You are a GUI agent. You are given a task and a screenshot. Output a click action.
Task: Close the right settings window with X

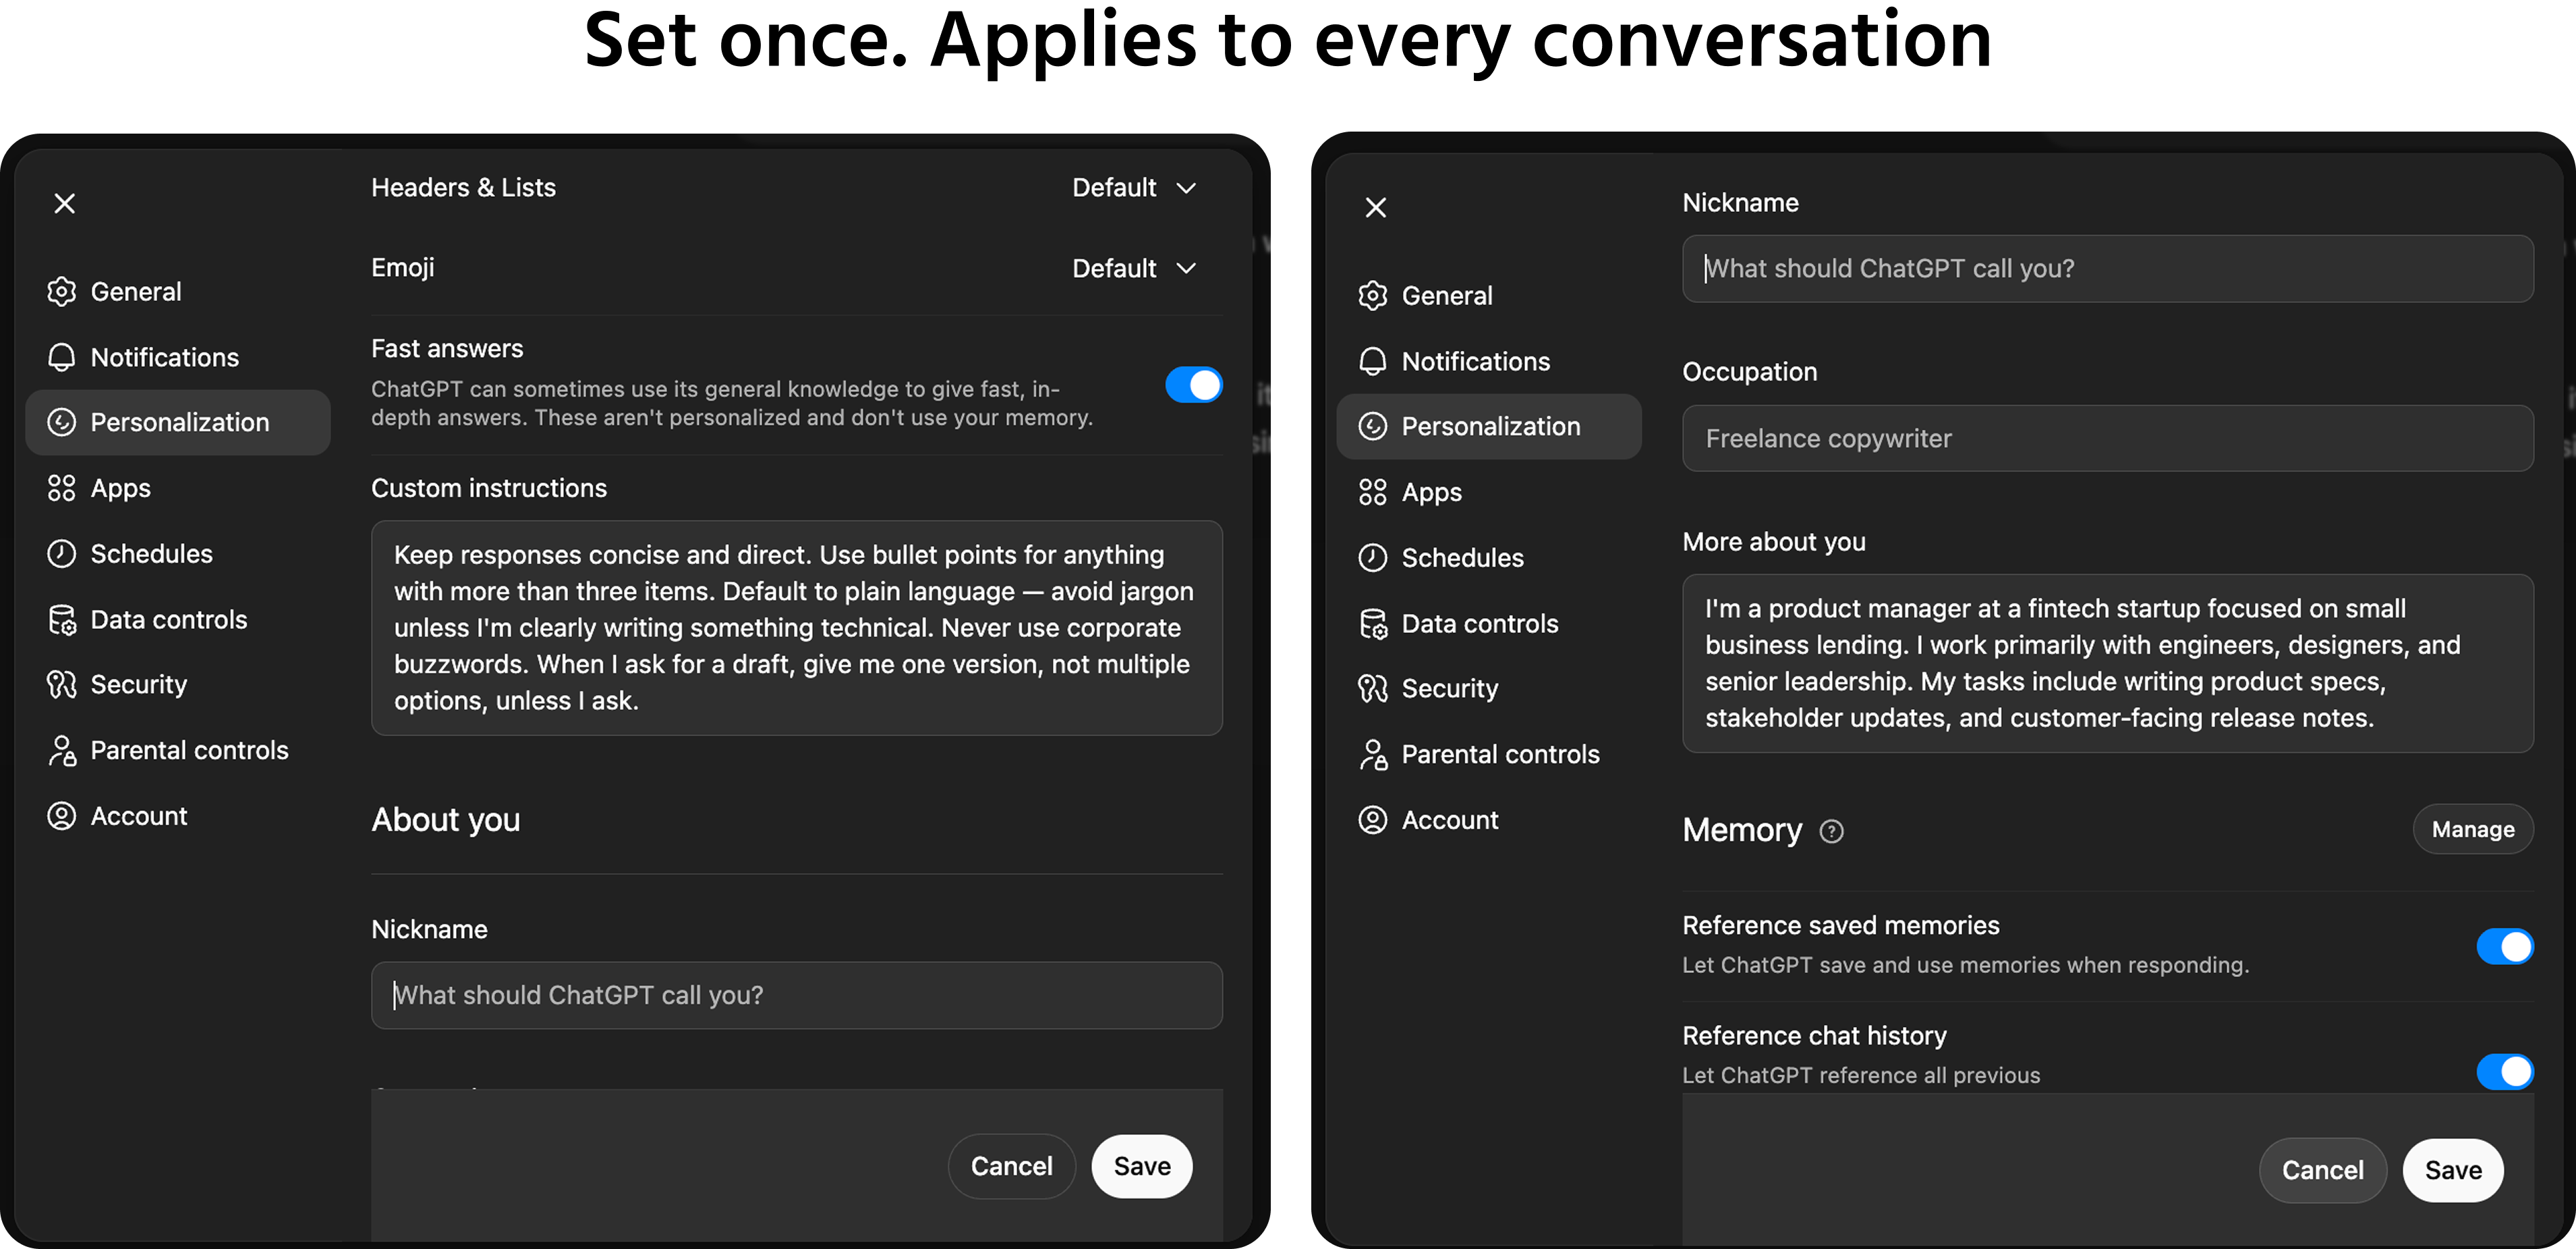[1376, 208]
